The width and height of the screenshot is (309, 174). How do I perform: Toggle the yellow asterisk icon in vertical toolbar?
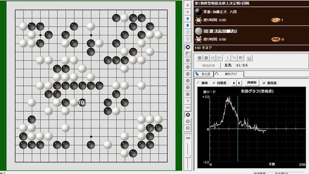point(188,115)
